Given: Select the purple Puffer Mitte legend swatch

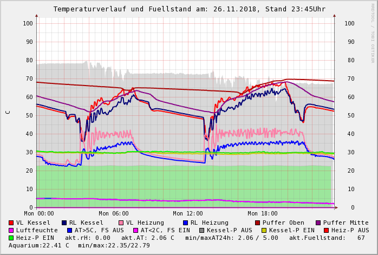Looking at the screenshot, I should 318,223.
